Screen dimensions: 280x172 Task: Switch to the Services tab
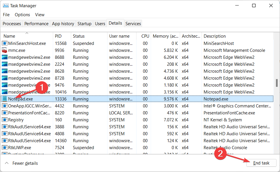[133, 24]
